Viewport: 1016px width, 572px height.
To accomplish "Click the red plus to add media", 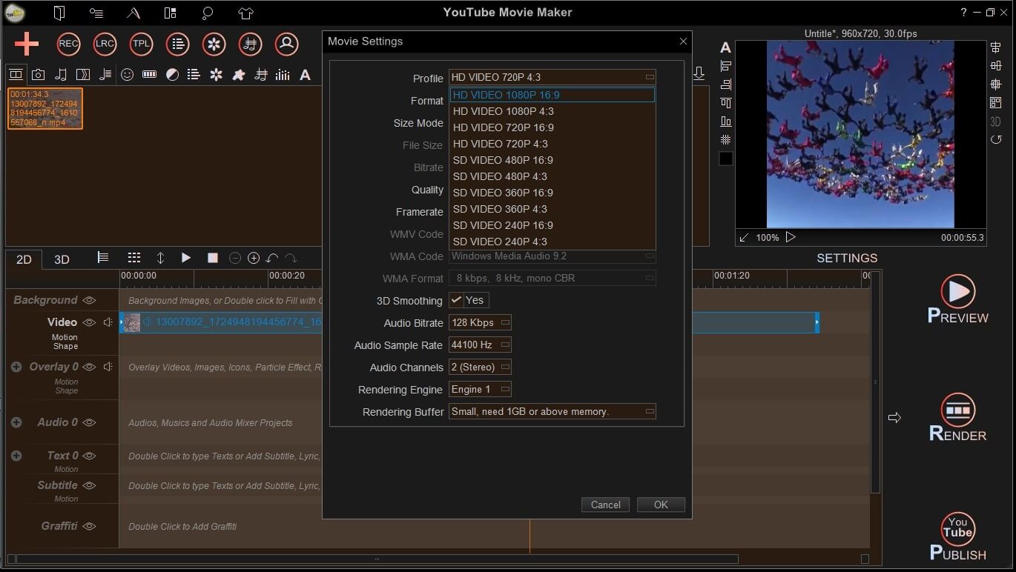I will pos(25,44).
